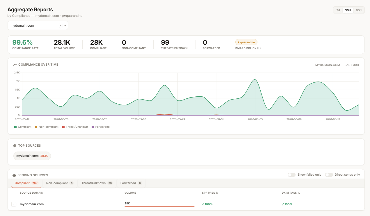Click the 28.1K total volume value

click(62, 43)
